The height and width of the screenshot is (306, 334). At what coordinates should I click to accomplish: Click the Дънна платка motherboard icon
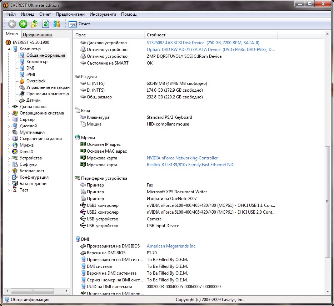point(15,107)
